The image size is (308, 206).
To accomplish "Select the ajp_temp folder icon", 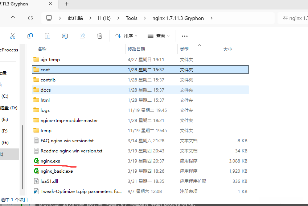I will point(36,59).
